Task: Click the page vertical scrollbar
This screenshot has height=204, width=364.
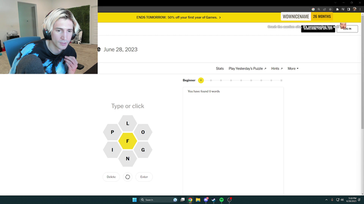Action: 362,71
